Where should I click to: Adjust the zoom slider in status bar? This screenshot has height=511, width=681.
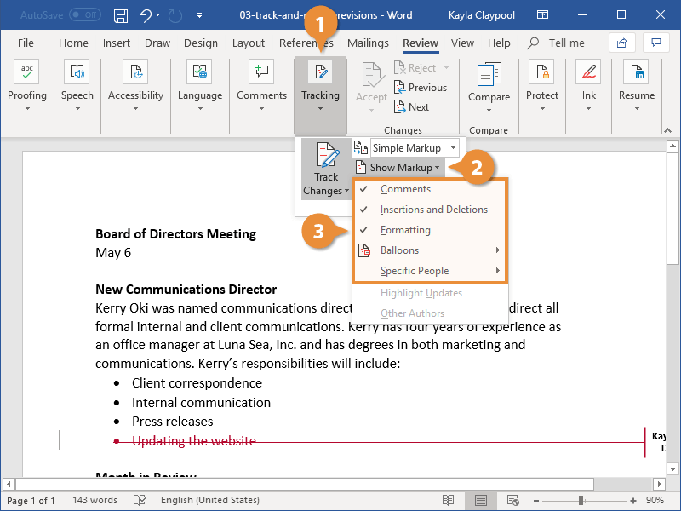click(x=581, y=501)
